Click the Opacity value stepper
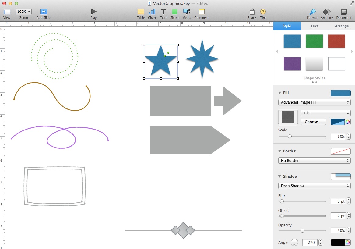This screenshot has height=249, width=355. (349, 230)
